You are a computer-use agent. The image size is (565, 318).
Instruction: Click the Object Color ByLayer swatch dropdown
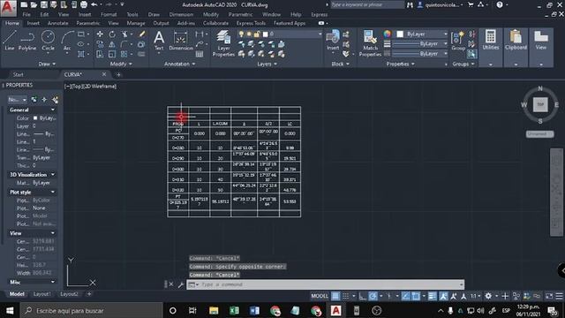[422, 34]
